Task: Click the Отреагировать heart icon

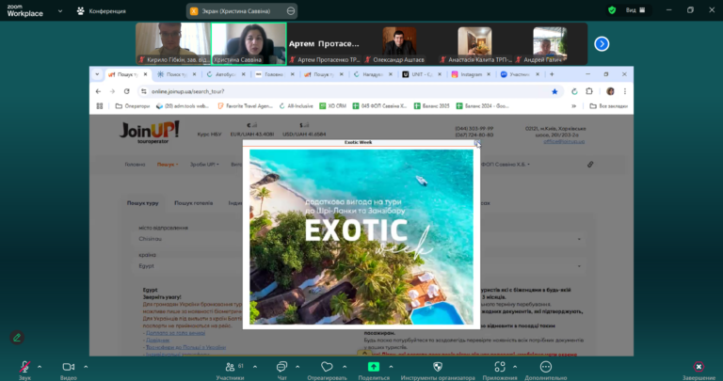Action: (327, 367)
